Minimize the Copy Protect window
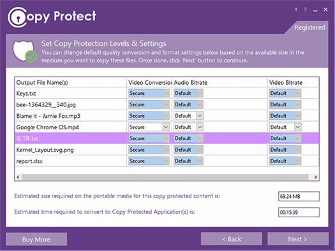The height and width of the screenshot is (251, 335). pos(315,10)
